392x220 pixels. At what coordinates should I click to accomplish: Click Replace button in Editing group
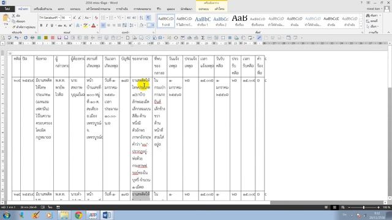click(372, 21)
